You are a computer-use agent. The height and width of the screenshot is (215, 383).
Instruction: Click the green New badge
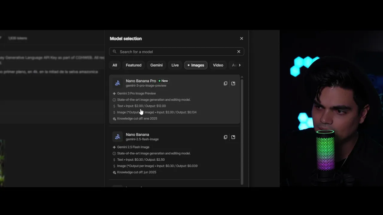click(x=163, y=81)
